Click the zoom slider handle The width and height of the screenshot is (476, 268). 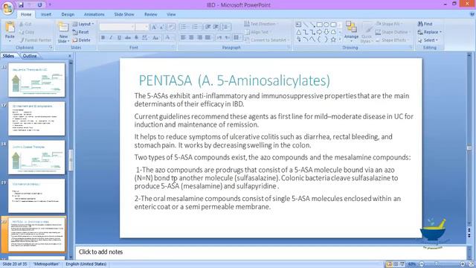coord(437,264)
